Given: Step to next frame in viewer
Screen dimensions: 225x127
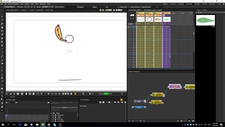Looking at the screenshot, I should click(56, 94).
